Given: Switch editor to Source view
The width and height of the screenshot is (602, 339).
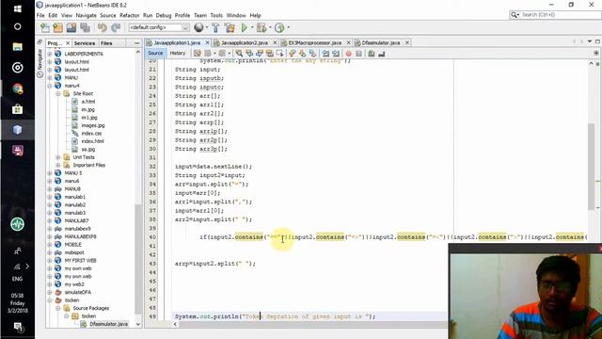Looking at the screenshot, I should tap(155, 54).
